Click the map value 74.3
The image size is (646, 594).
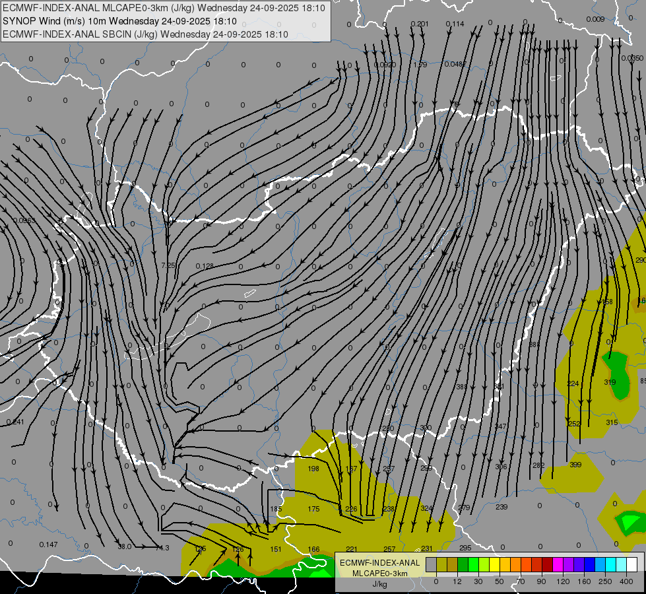(x=162, y=548)
